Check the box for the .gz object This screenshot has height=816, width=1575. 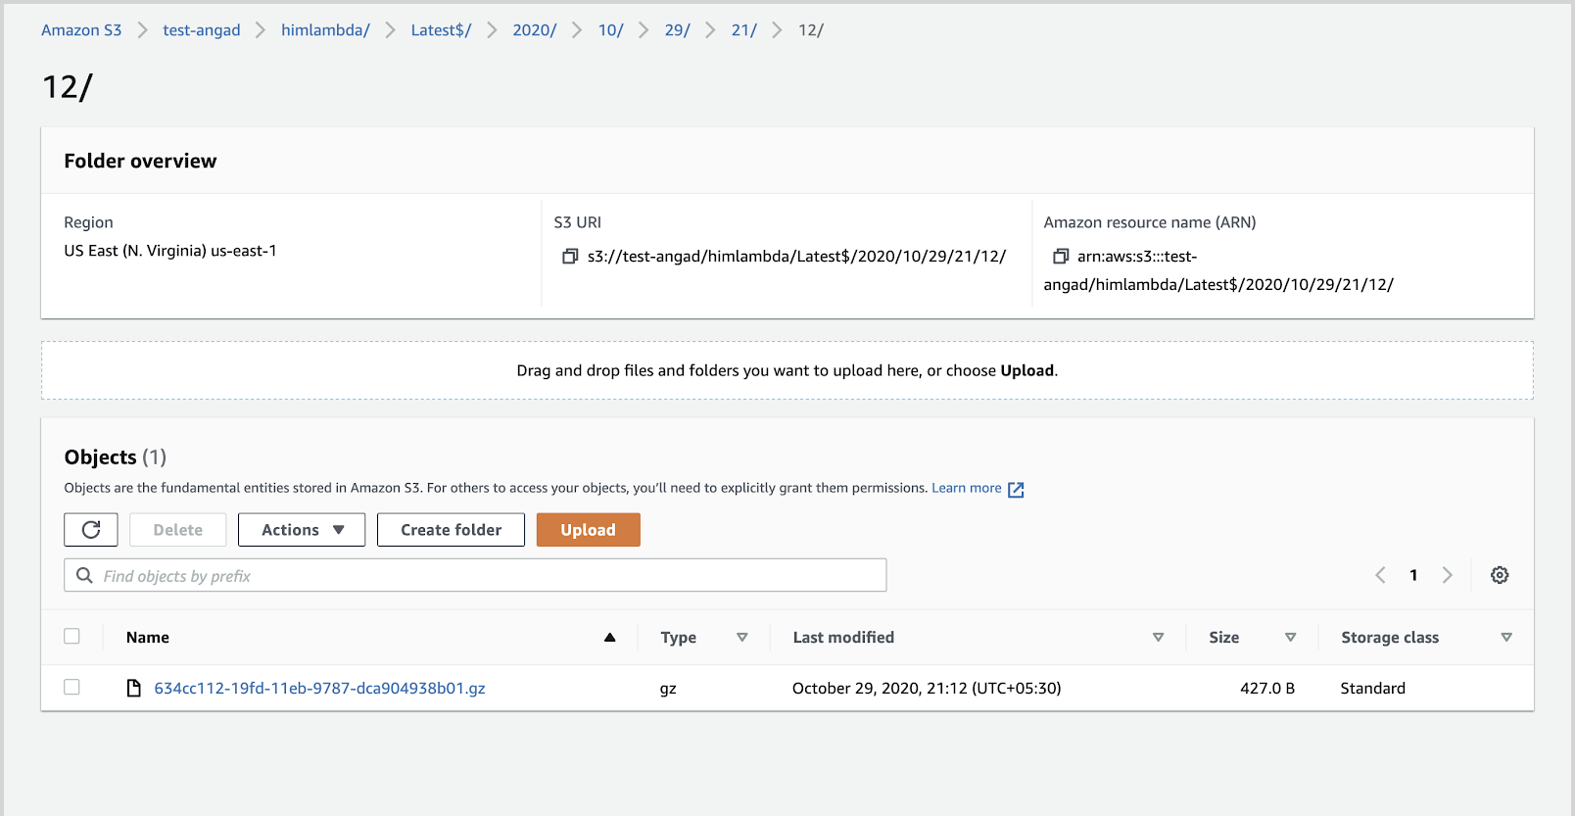72,688
